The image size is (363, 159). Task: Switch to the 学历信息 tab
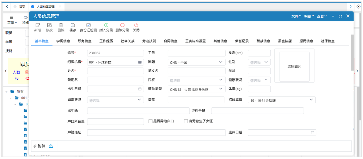[x=63, y=41]
